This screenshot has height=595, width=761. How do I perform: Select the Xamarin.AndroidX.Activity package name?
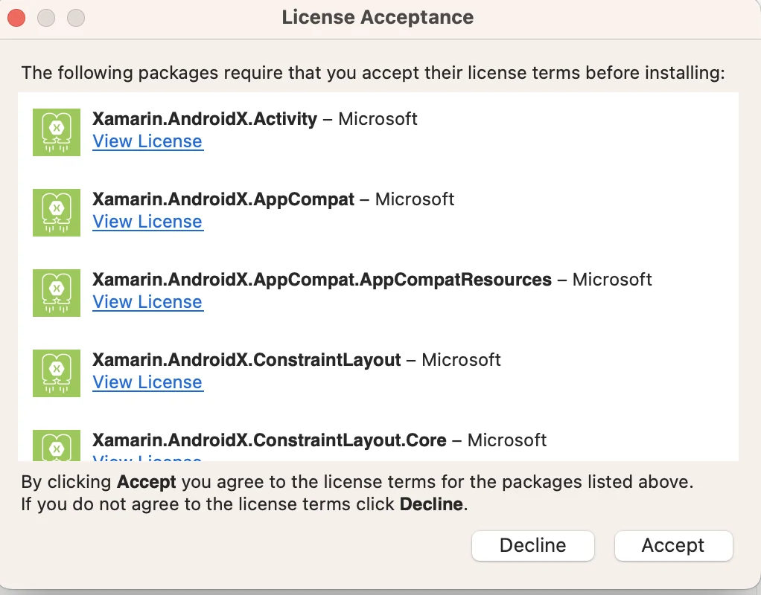205,119
